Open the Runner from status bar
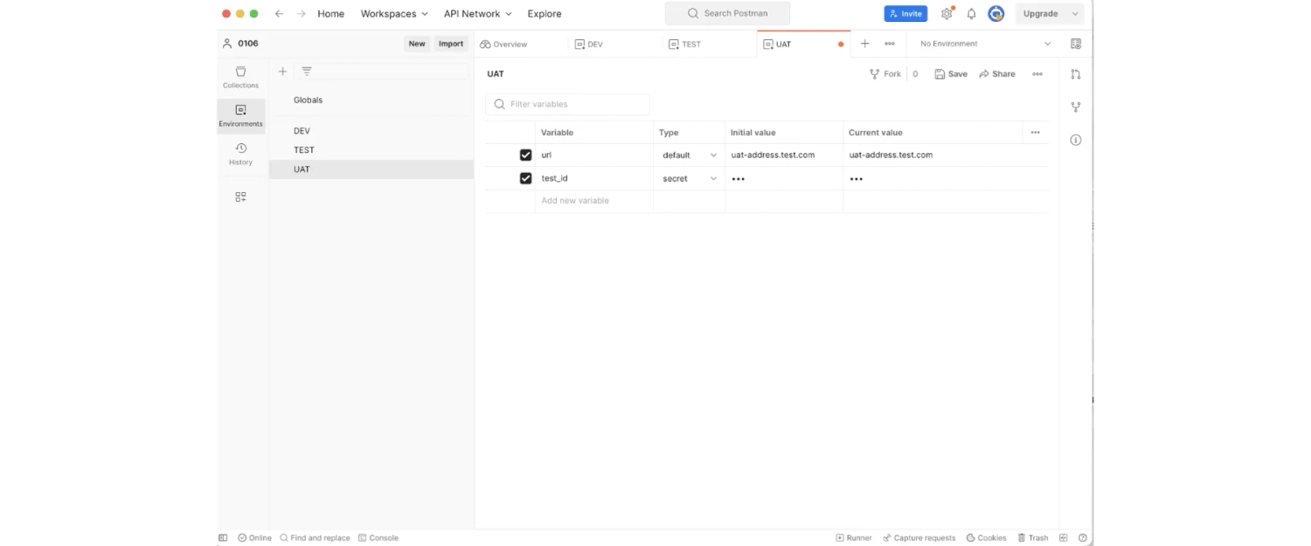The height and width of the screenshot is (546, 1311). (x=853, y=538)
